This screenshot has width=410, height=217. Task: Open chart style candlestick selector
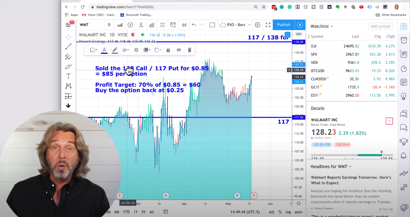coord(120,25)
